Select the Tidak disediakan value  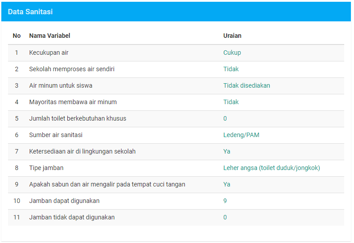point(246,85)
